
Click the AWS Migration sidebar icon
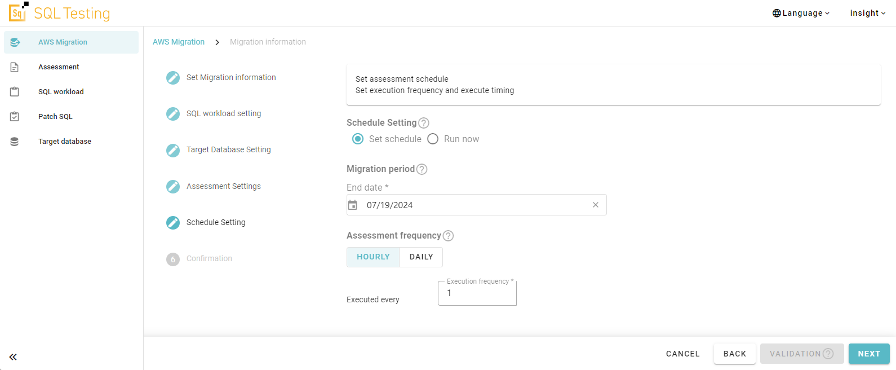[x=15, y=42]
